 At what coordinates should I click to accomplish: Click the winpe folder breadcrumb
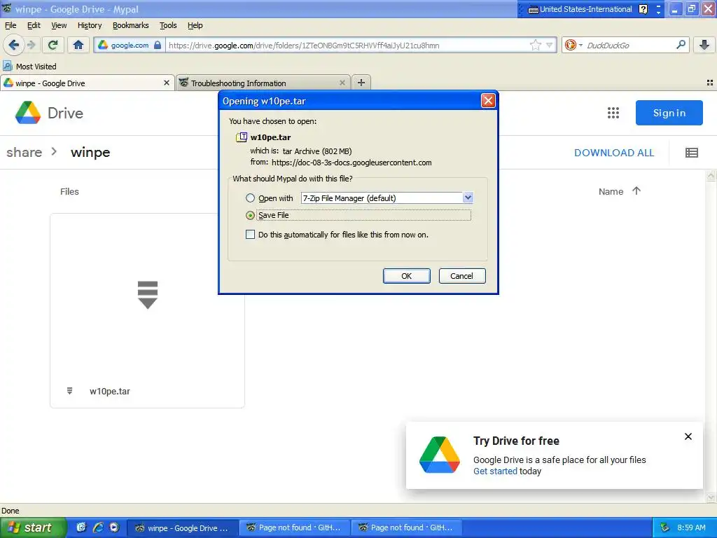(90, 152)
